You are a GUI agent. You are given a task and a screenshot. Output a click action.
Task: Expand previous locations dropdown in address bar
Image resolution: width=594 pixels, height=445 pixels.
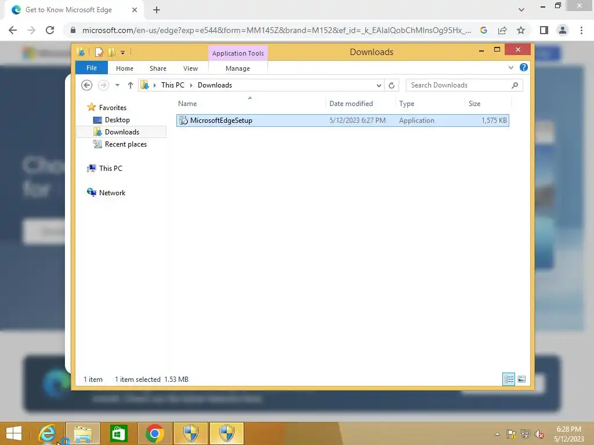pos(378,86)
